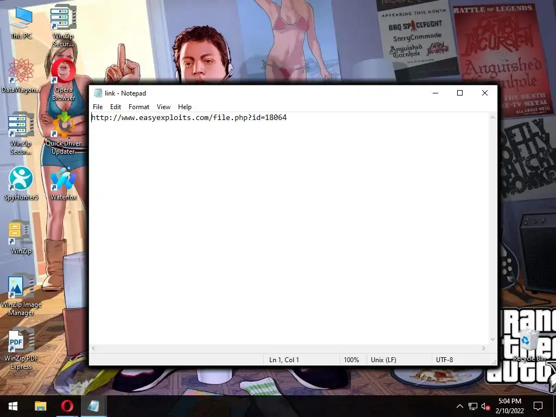Maximize the Notepad window

point(460,93)
